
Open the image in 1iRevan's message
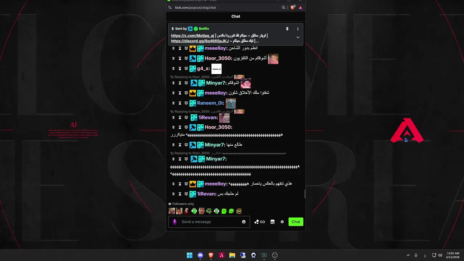(224, 117)
